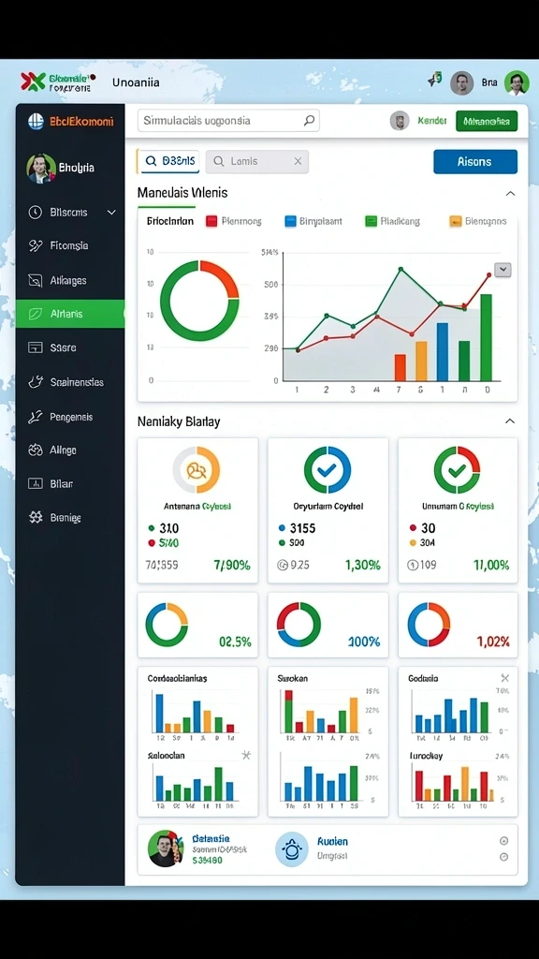Clear the Lamis search chip with its X

pos(298,161)
